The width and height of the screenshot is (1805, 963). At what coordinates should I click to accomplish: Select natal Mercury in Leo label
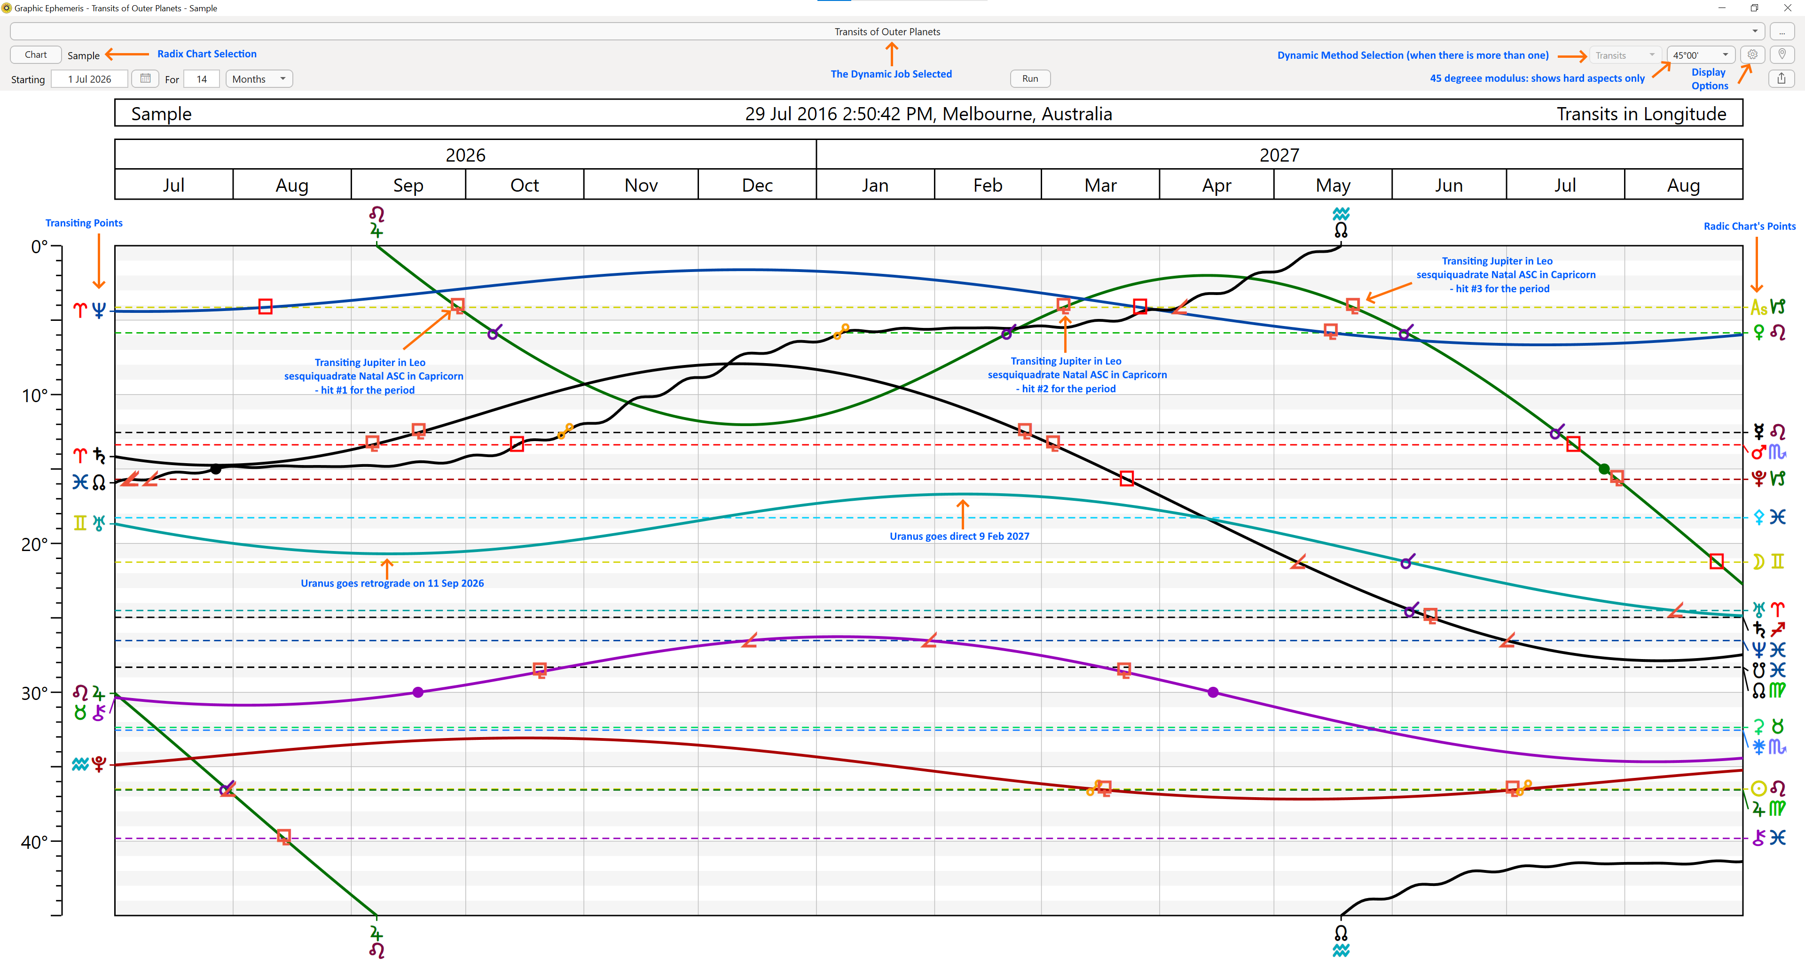coord(1768,431)
